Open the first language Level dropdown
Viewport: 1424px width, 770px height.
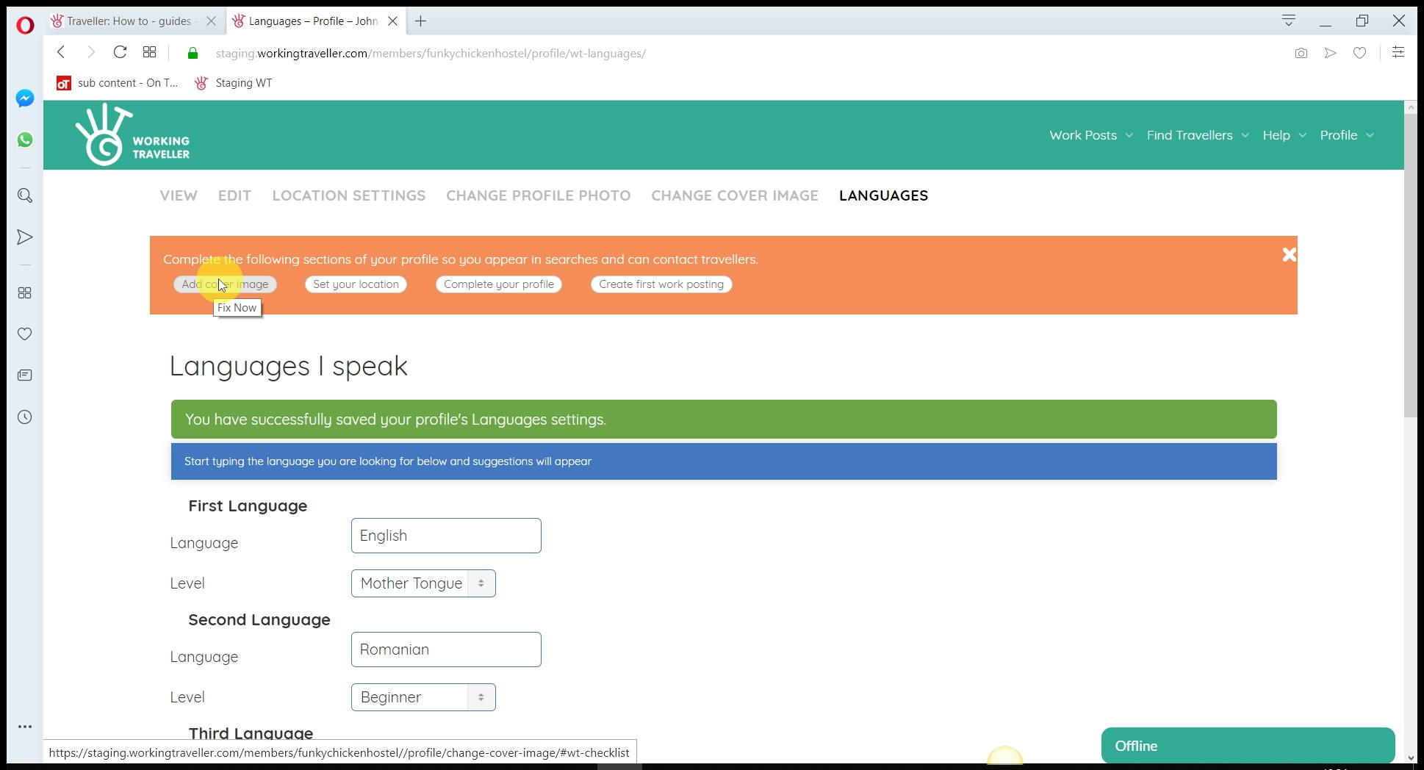coord(423,583)
